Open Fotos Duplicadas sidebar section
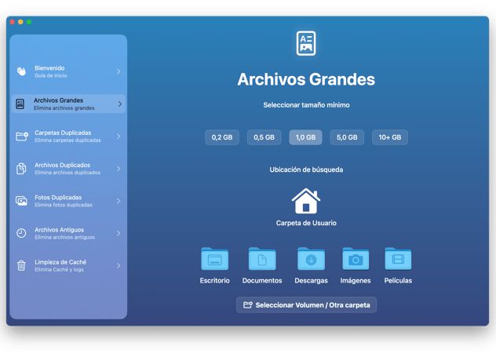Image resolution: width=496 pixels, height=357 pixels. pyautogui.click(x=68, y=201)
